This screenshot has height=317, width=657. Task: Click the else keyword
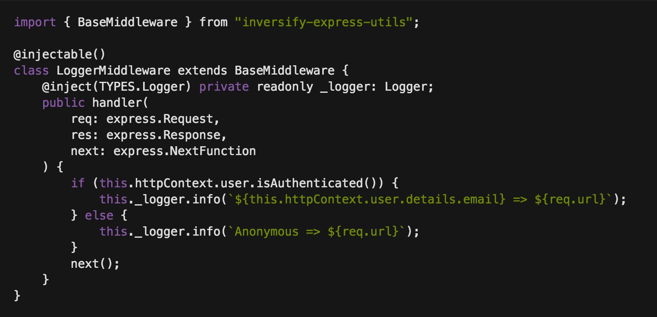coord(99,215)
